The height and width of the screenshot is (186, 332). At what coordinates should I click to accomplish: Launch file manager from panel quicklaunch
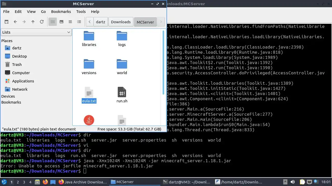(x=37, y=182)
